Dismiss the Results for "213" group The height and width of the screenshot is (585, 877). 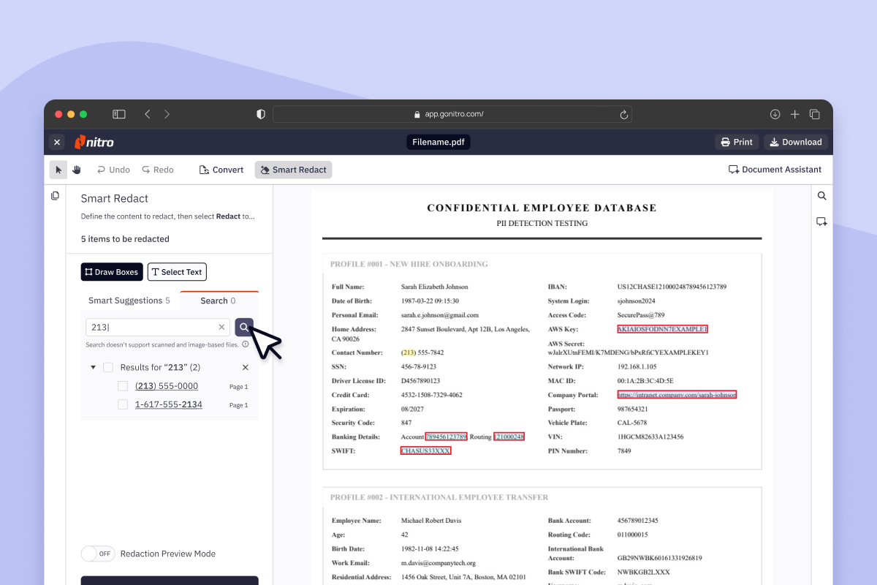pos(246,367)
